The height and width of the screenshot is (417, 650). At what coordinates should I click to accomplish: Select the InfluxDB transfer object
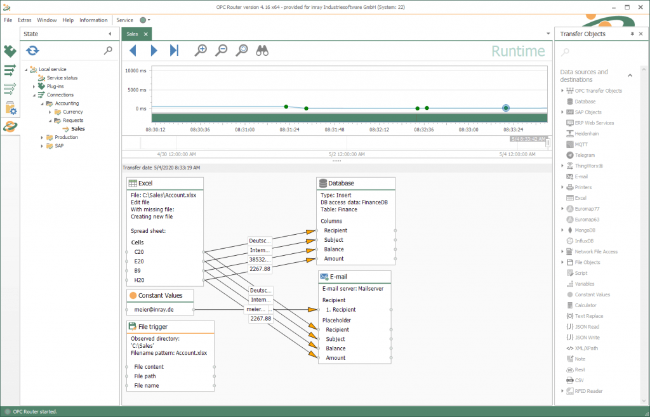[584, 241]
